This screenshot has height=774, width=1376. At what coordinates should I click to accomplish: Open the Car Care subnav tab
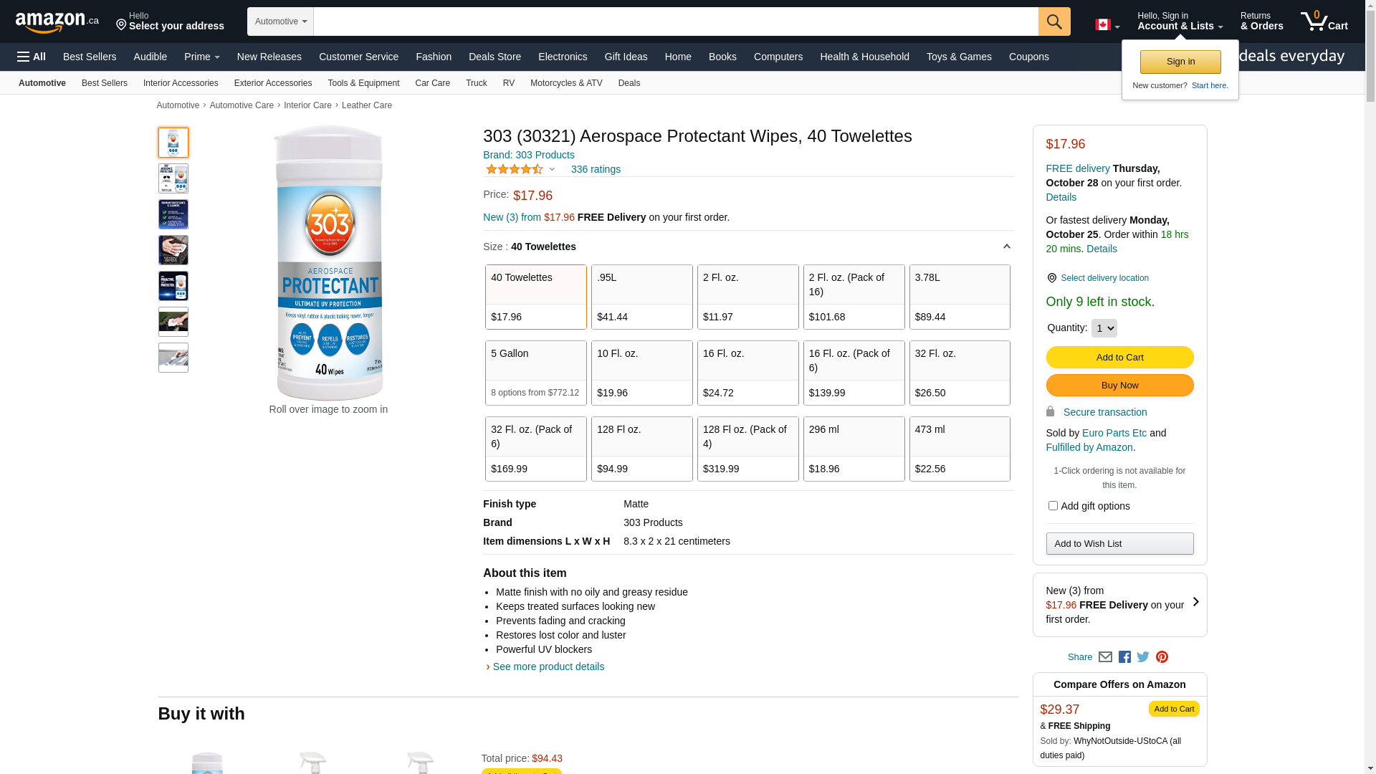[x=433, y=83]
